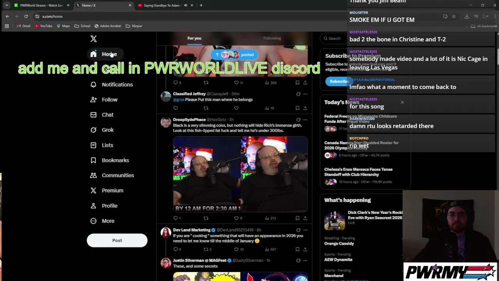The width and height of the screenshot is (499, 281).
Task: Repost Classified Jeffrey's post
Action: pos(206,108)
